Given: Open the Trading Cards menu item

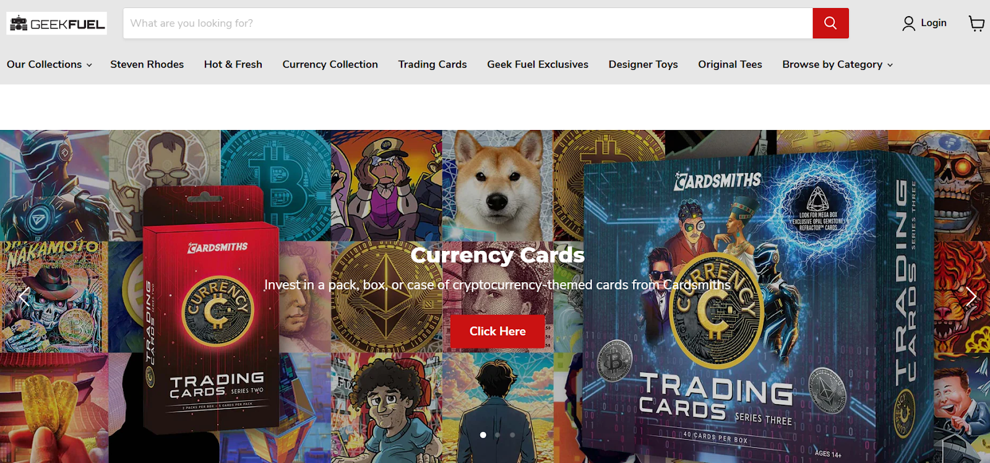Looking at the screenshot, I should [x=433, y=64].
